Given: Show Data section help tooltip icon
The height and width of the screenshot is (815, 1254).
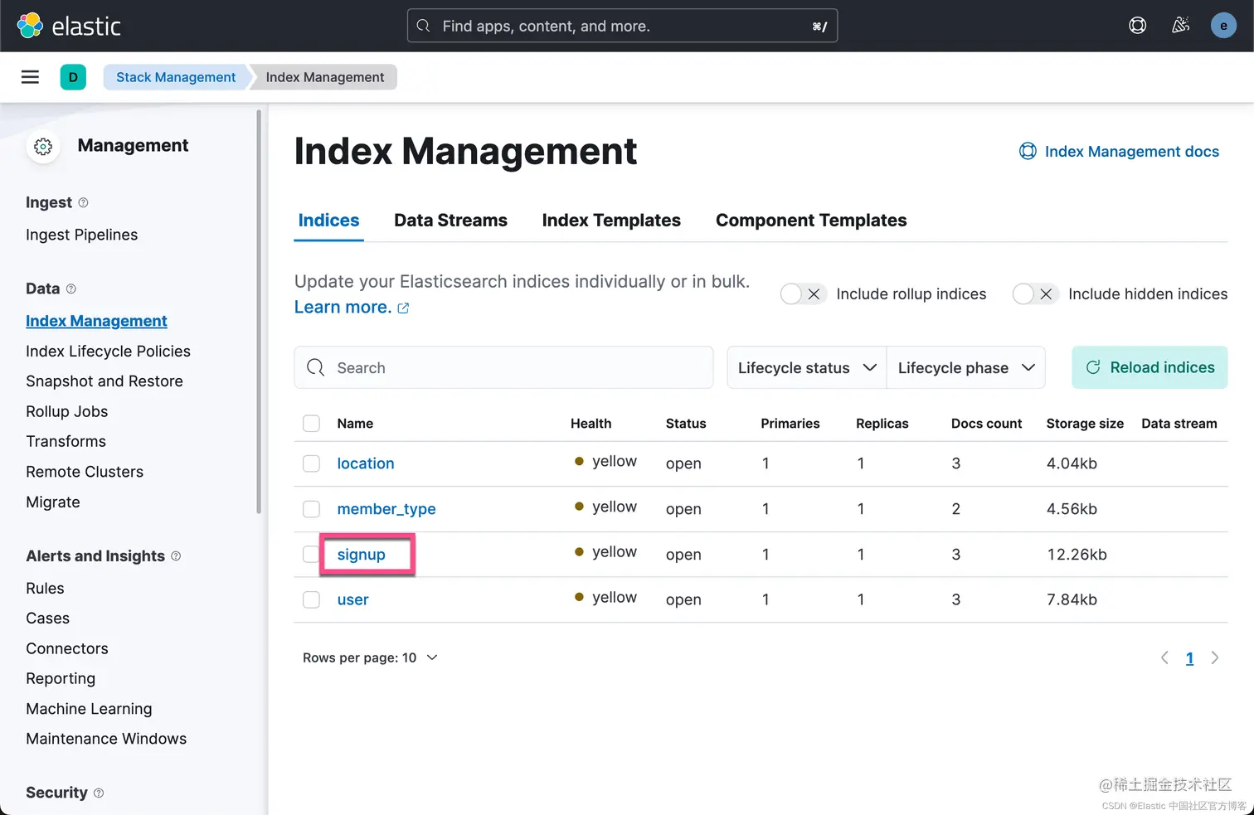Looking at the screenshot, I should tap(71, 289).
